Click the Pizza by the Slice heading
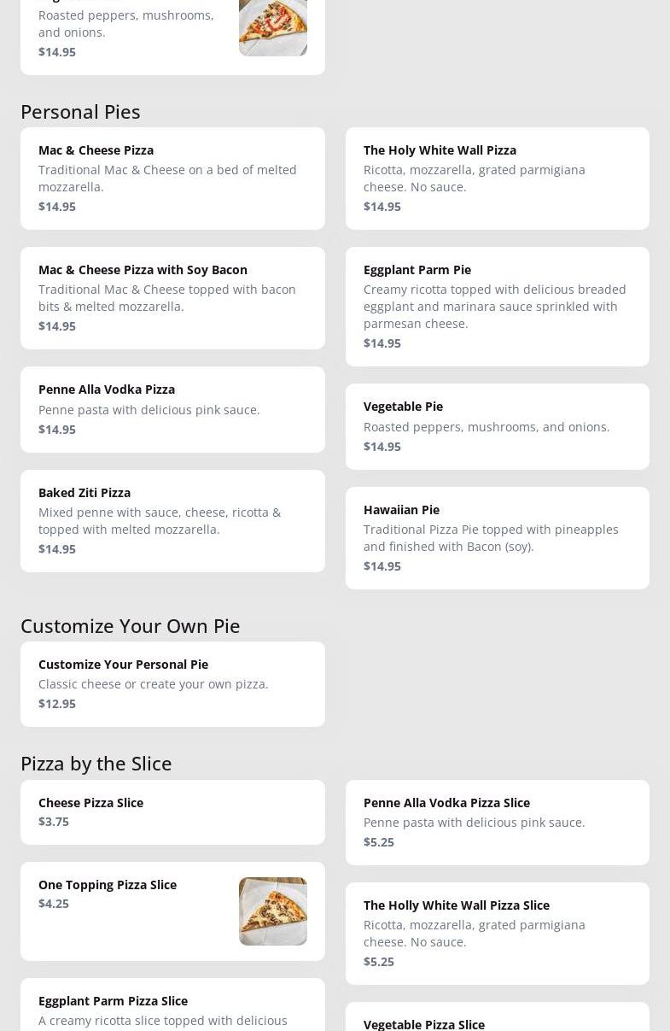This screenshot has height=1031, width=670. tap(96, 764)
